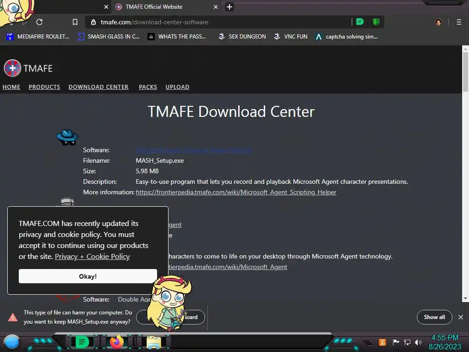The width and height of the screenshot is (469, 352).
Task: Open UPLOAD in site navigation
Action: pyautogui.click(x=177, y=87)
